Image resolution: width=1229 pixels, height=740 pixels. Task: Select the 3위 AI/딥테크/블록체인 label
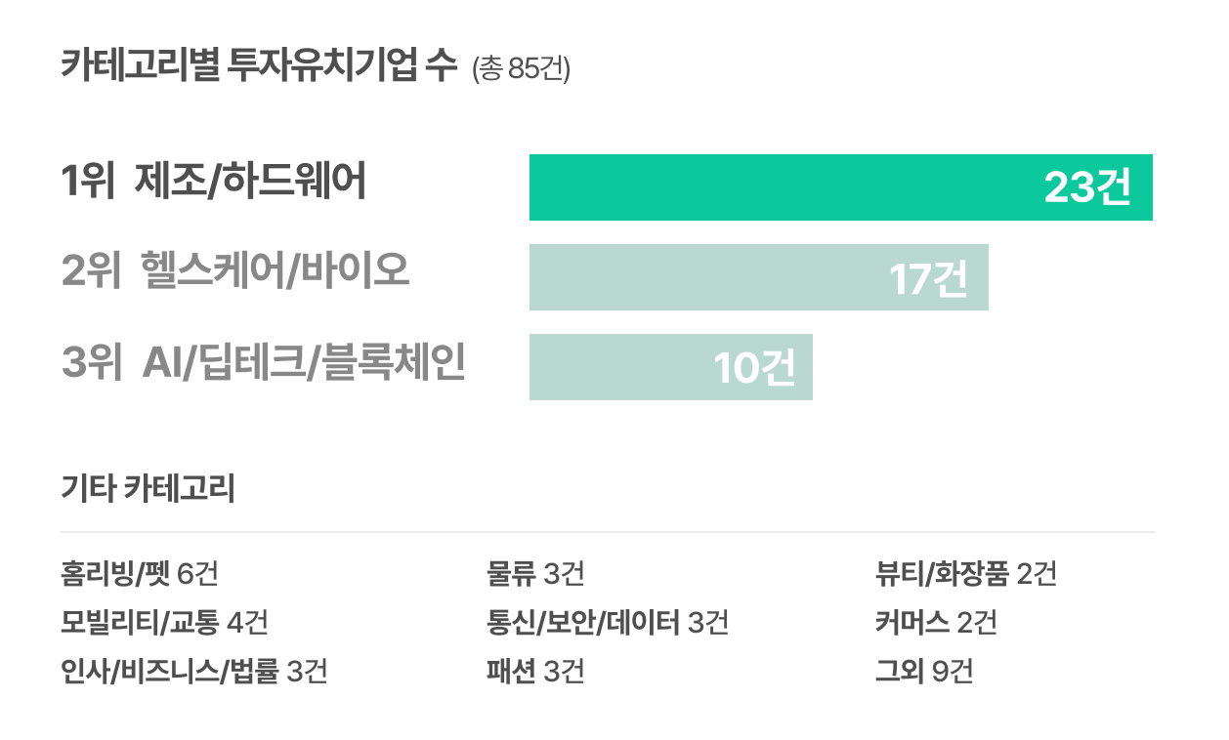pos(263,361)
